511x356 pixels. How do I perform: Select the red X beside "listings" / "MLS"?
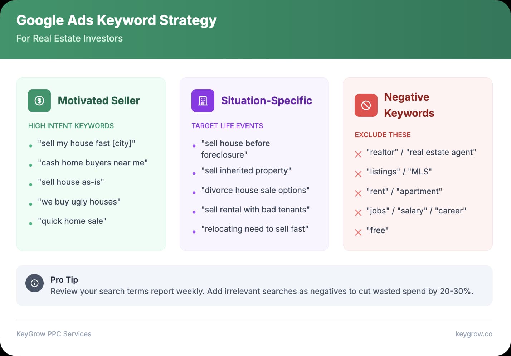(358, 174)
